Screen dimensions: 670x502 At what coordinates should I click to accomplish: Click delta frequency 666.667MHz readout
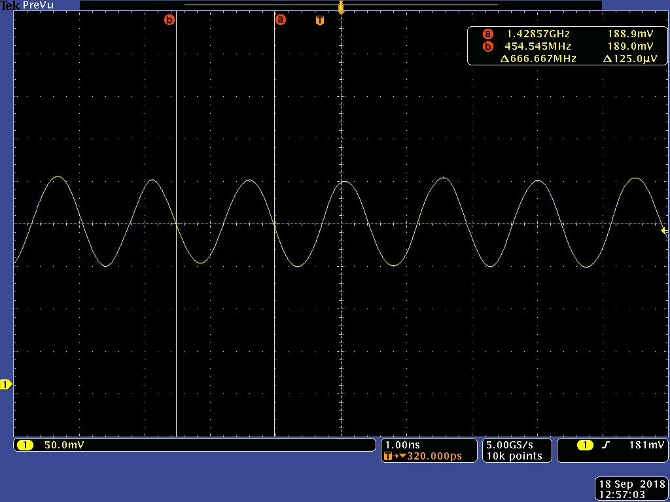pos(538,59)
